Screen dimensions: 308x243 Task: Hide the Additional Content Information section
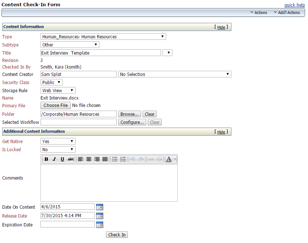pyautogui.click(x=221, y=132)
